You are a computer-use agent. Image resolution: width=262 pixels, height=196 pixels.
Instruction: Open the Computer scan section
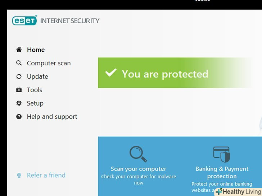tap(49, 63)
